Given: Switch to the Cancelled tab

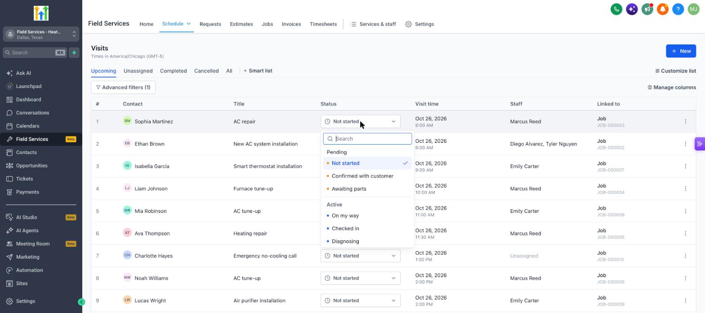Looking at the screenshot, I should pos(206,71).
